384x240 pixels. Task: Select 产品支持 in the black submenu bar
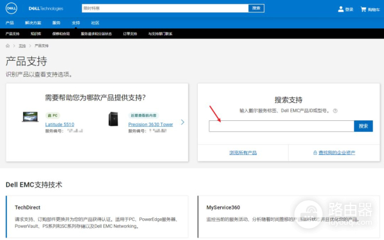13,34
